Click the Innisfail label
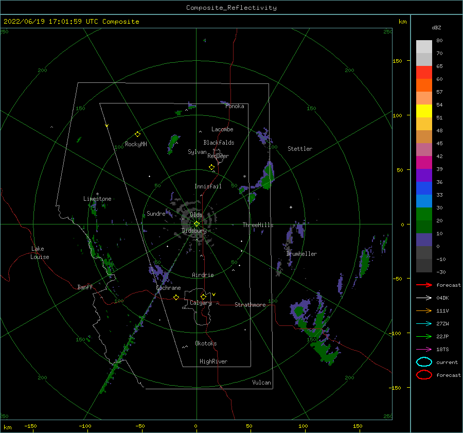The width and height of the screenshot is (463, 433). tap(208, 186)
